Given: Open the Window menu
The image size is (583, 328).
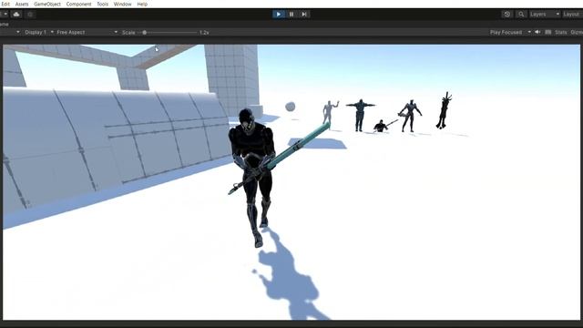Looking at the screenshot, I should pos(123,4).
